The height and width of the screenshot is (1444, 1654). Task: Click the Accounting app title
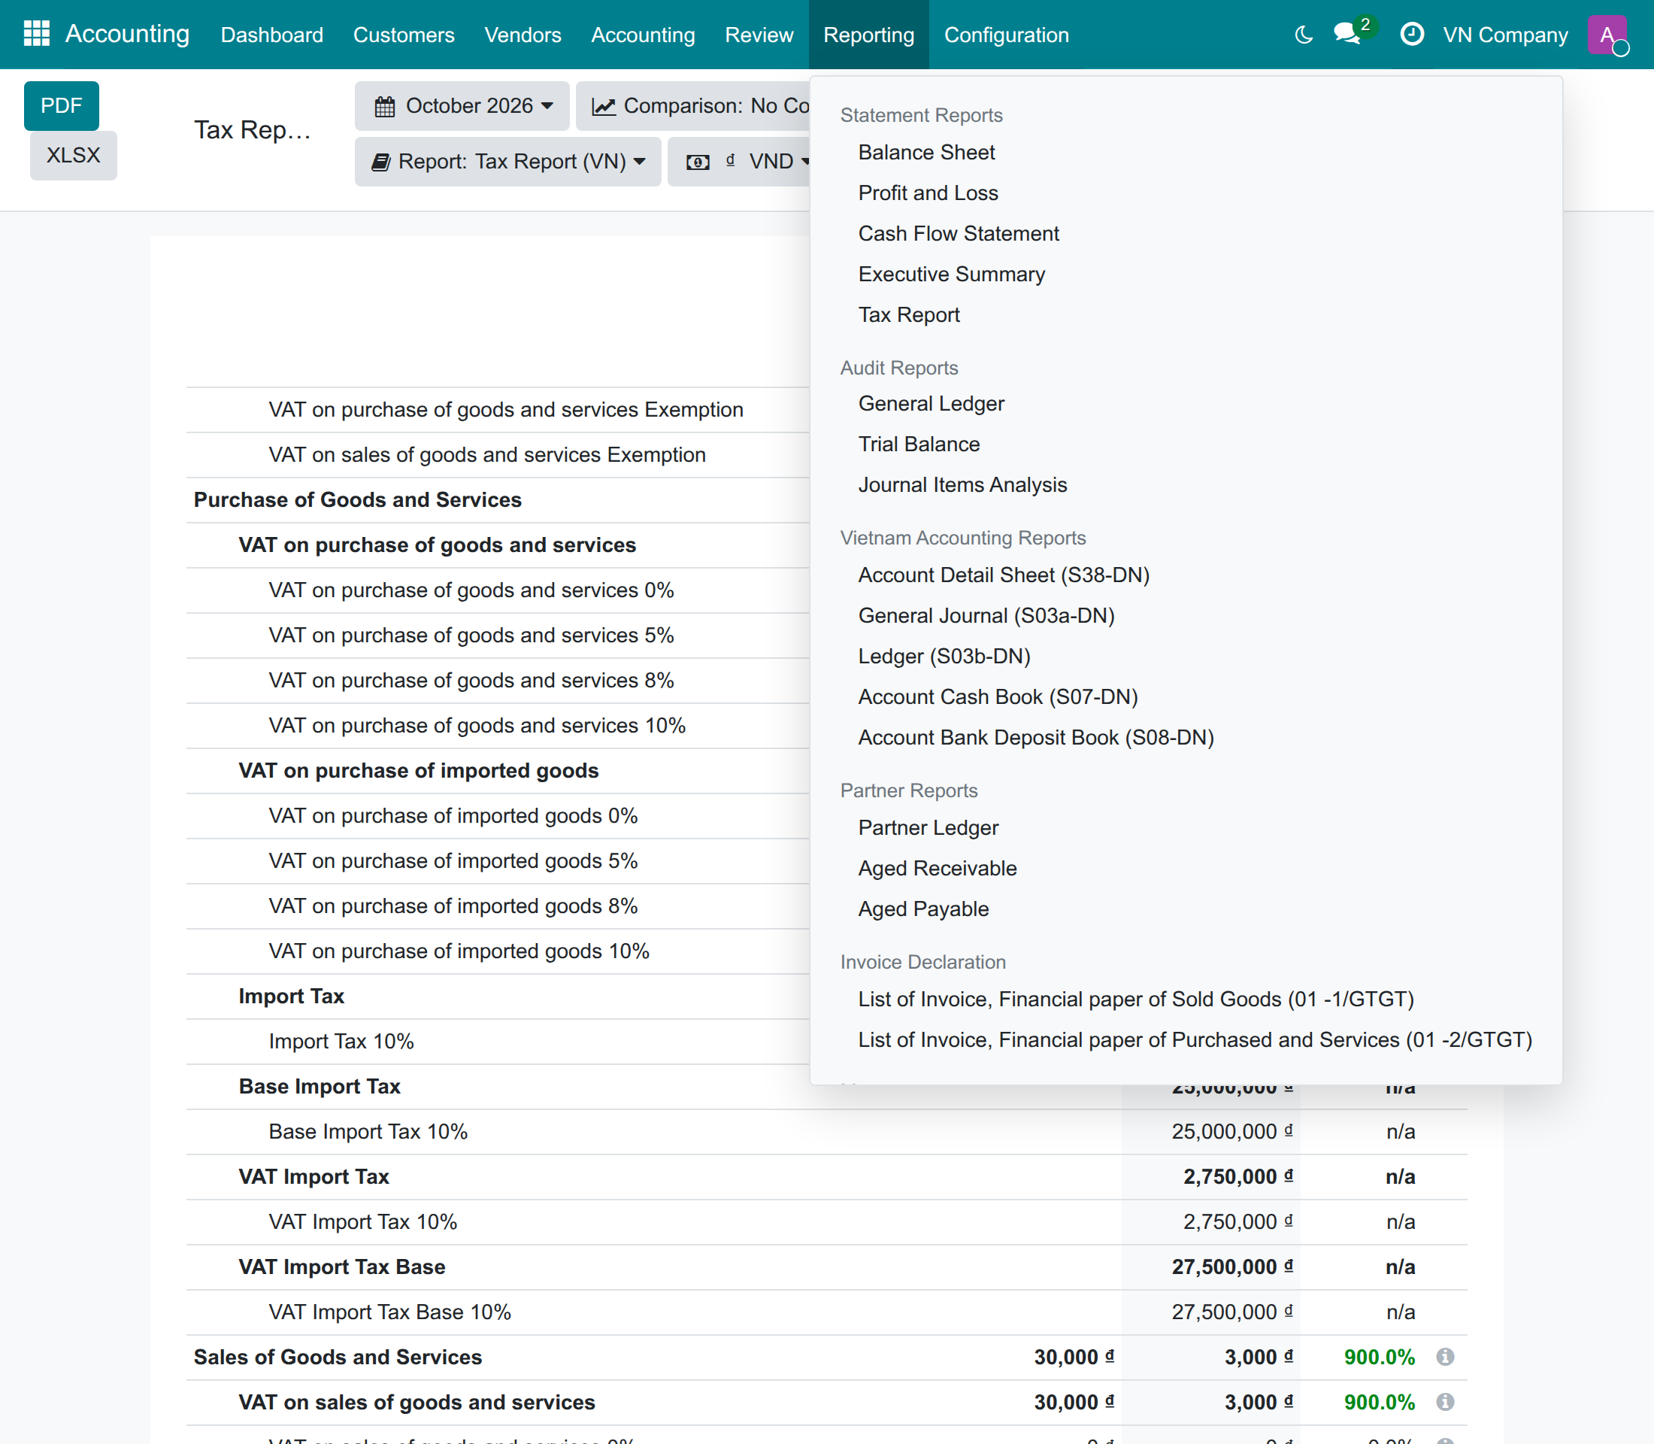tap(127, 34)
